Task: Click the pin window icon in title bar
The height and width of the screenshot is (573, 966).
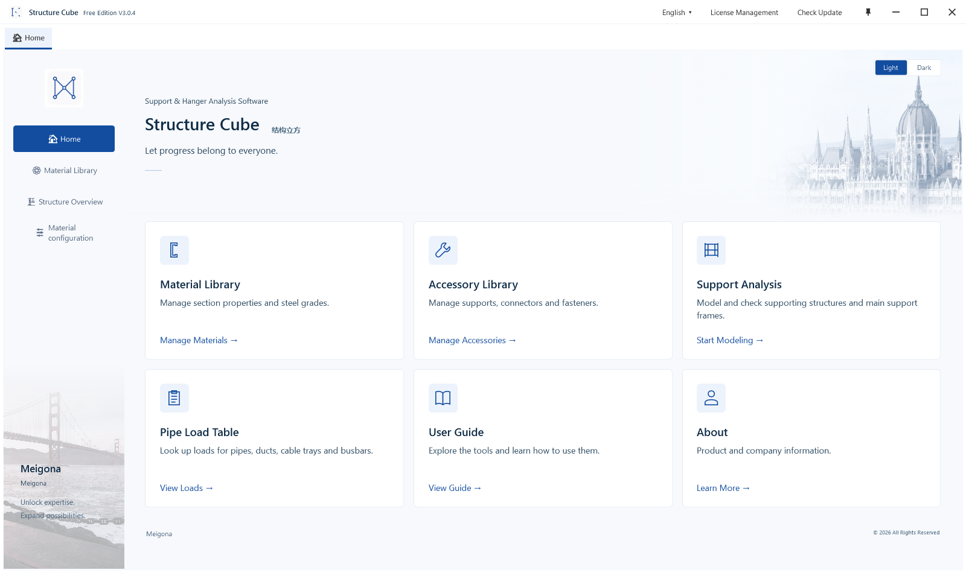Action: [x=868, y=12]
